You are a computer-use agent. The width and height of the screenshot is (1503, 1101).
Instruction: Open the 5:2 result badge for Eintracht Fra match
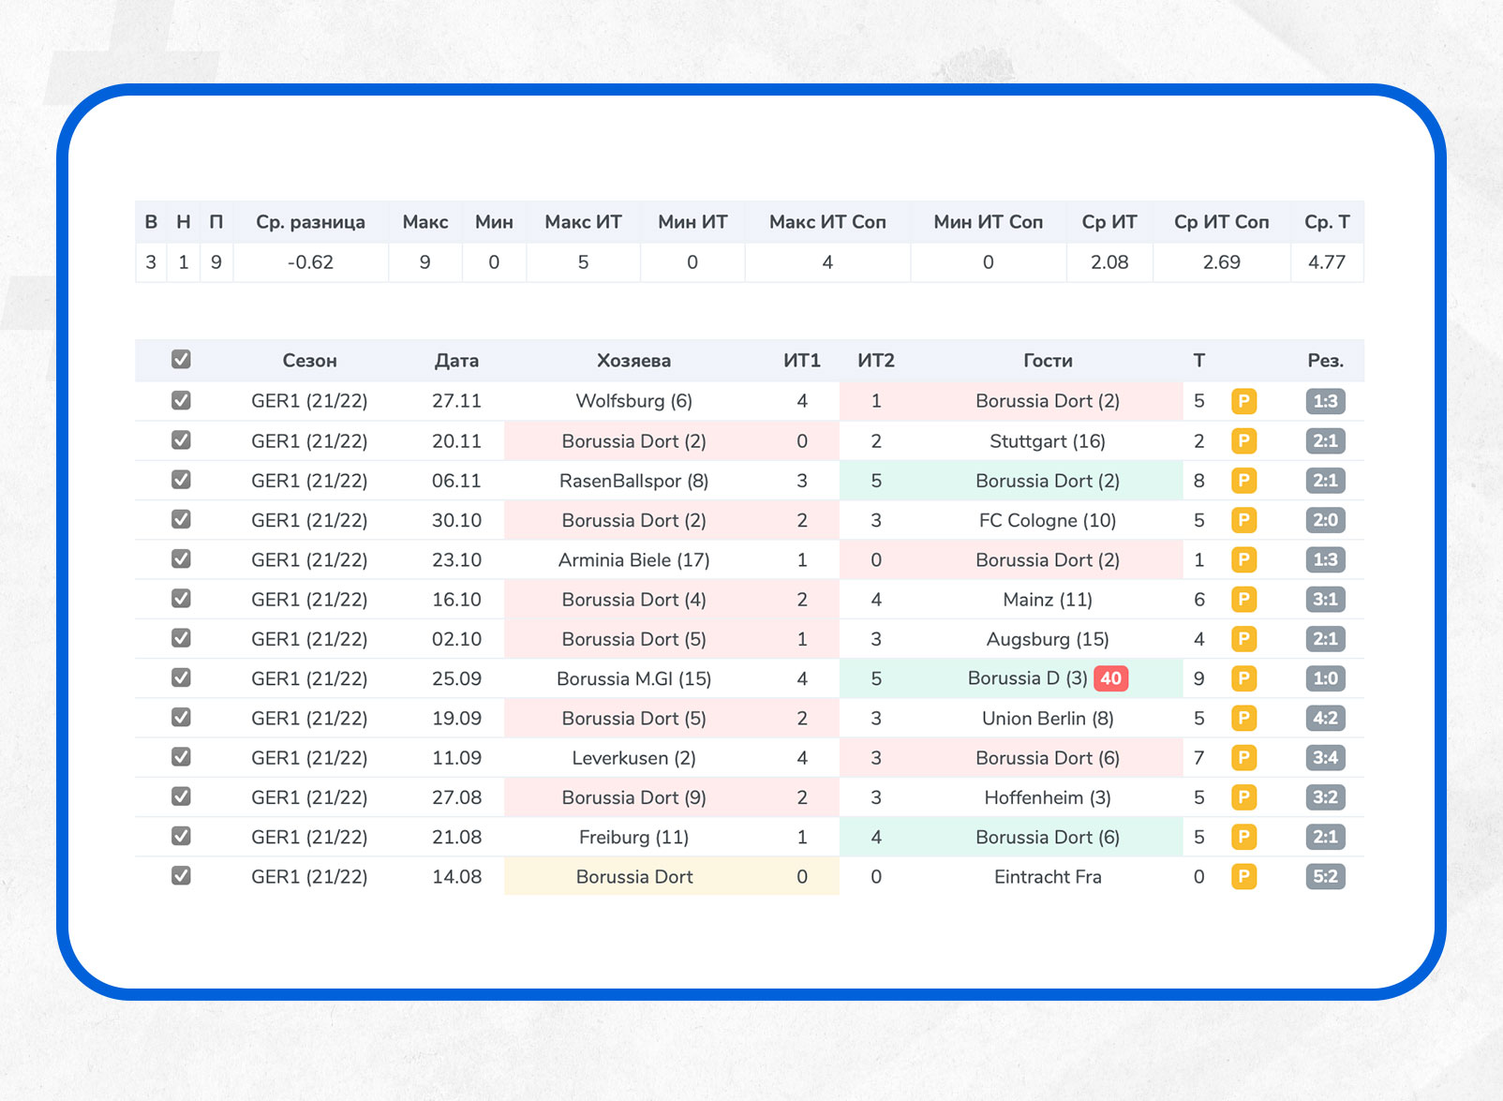click(x=1325, y=877)
